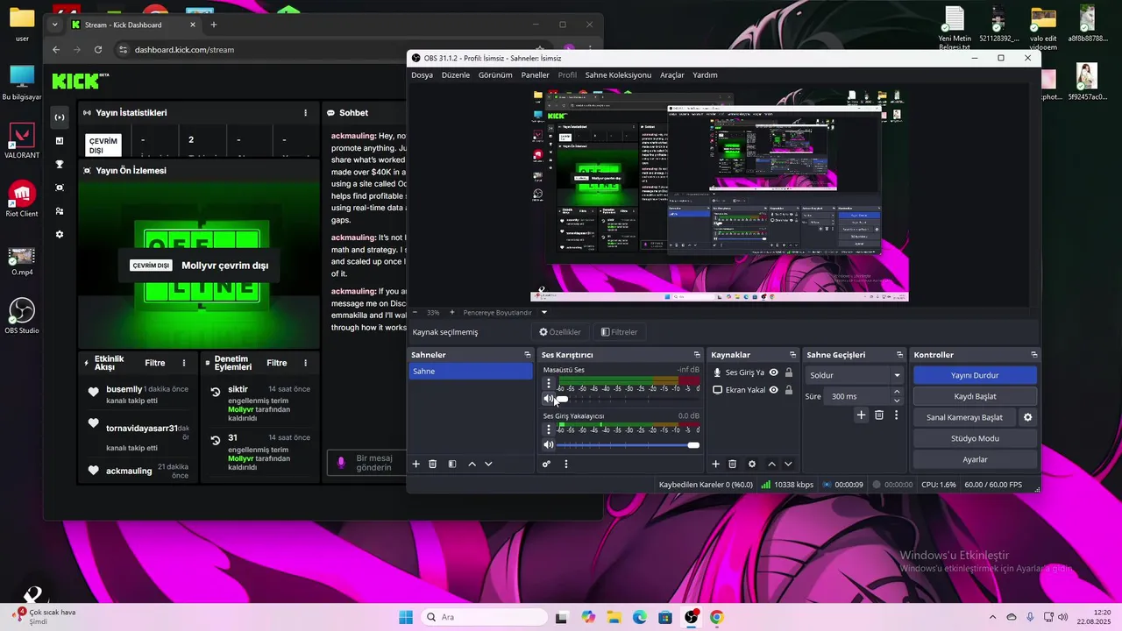This screenshot has height=631, width=1122.
Task: Zoom out the OBS preview
Action: pyautogui.click(x=415, y=312)
